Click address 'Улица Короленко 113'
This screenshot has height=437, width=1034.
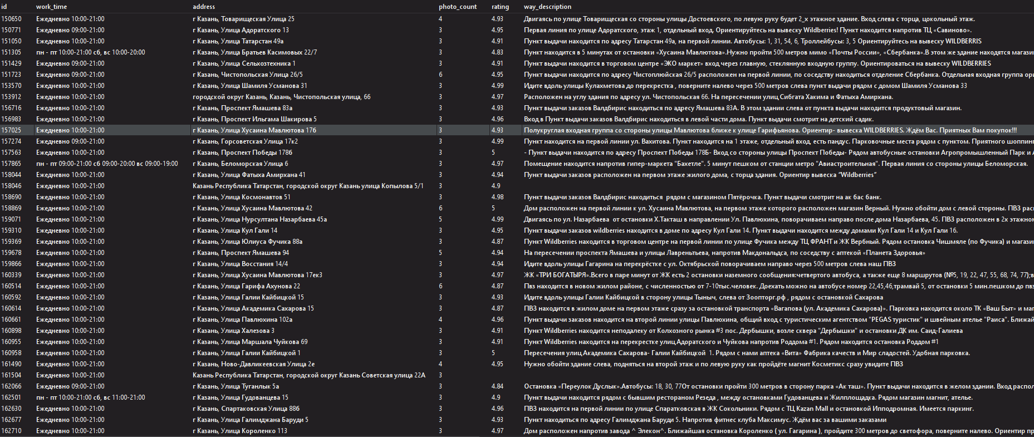(x=254, y=431)
